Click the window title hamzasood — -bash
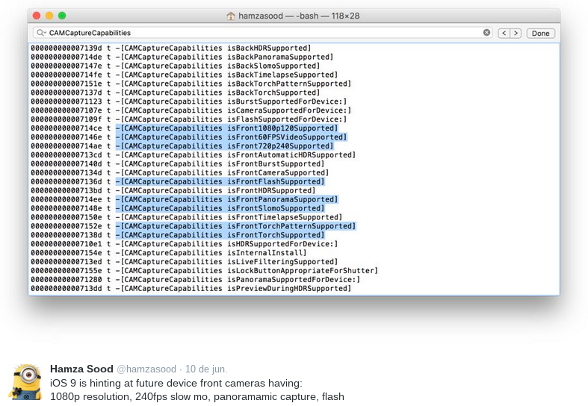Screen dimensions: 588x406 pos(284,16)
